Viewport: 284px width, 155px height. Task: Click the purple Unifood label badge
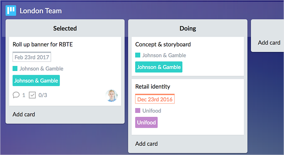pyautogui.click(x=146, y=123)
